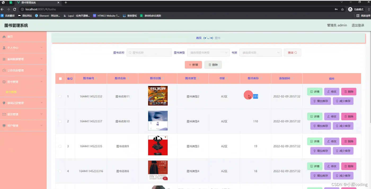Click 增加库存 for 图书名称8

(x=321, y=176)
